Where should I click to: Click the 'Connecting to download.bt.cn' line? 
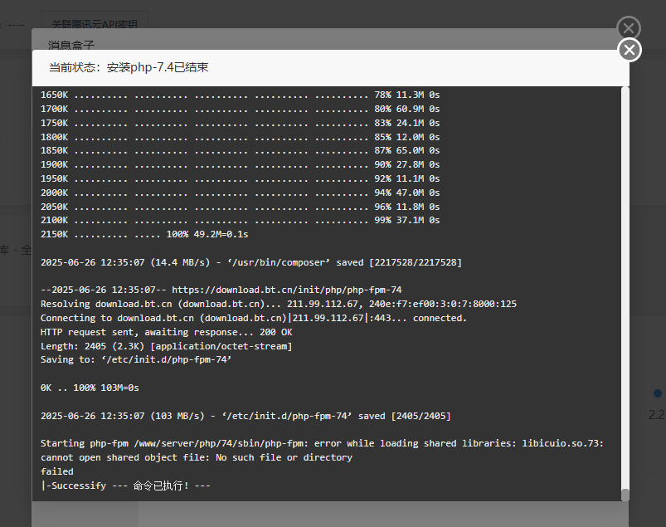tap(254, 318)
